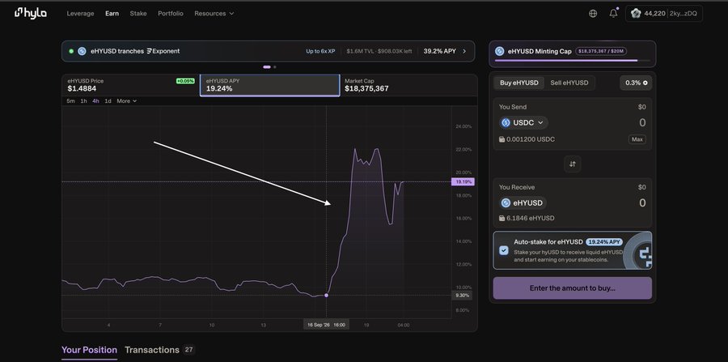728x362 pixels.
Task: Select eHYUSD APY chart tab
Action: pos(269,85)
